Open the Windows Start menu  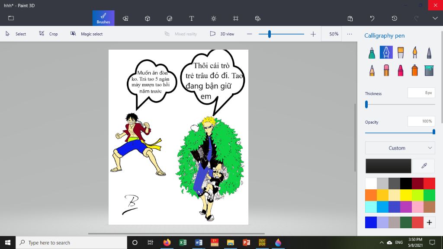[8, 243]
